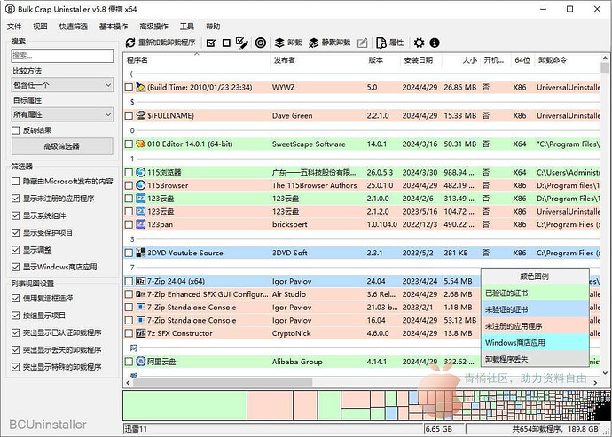Screen dimensions: 612x437
Task: Click the ${FULLNAME} app icon
Action: tap(140, 115)
